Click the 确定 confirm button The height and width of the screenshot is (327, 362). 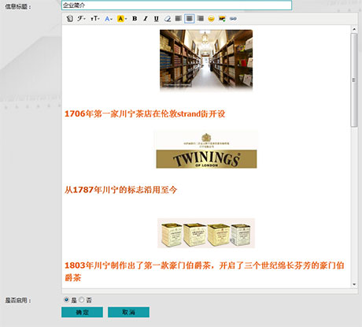[82, 312]
